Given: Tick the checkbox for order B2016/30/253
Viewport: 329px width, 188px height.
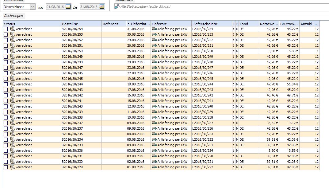Looking at the screenshot, I should (6, 34).
